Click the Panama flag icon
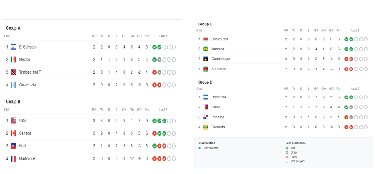The width and height of the screenshot is (375, 174). click(206, 117)
